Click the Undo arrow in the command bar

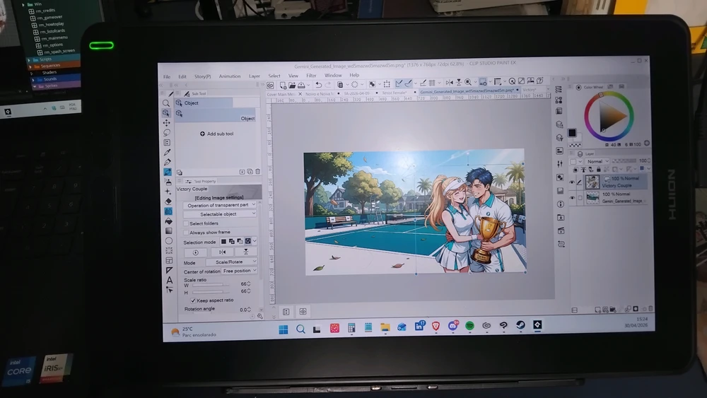(x=319, y=84)
